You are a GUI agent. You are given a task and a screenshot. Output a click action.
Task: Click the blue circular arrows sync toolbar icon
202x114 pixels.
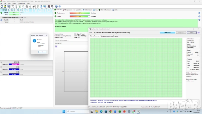click(41, 6)
